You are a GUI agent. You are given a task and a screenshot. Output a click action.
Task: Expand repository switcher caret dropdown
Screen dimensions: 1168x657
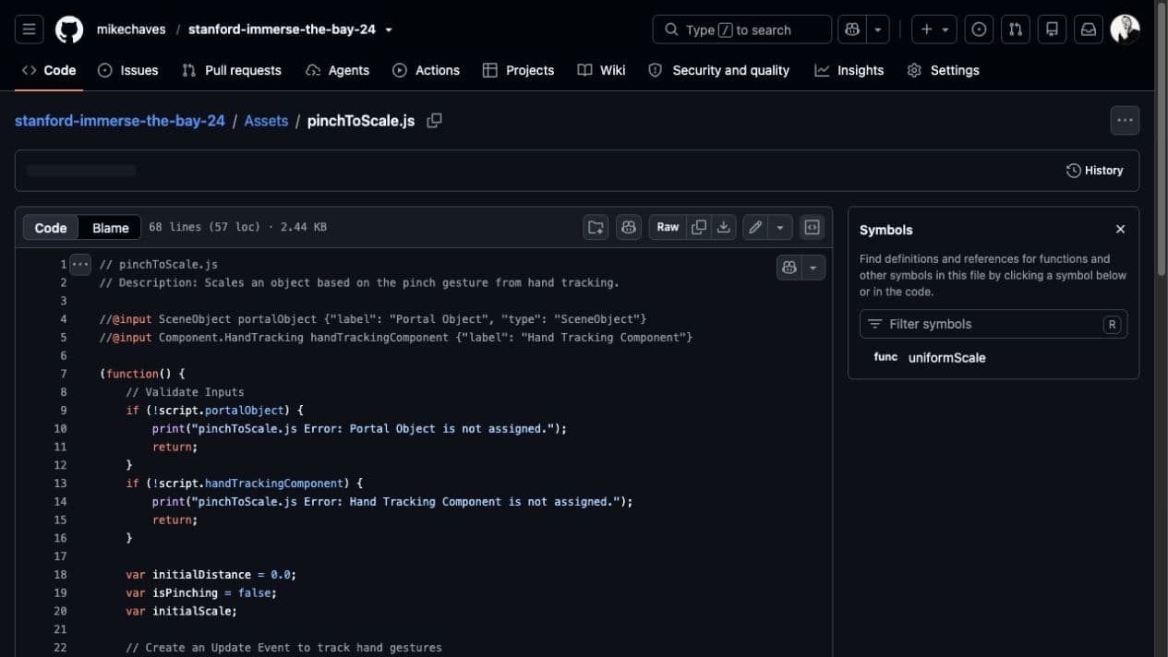pos(389,30)
